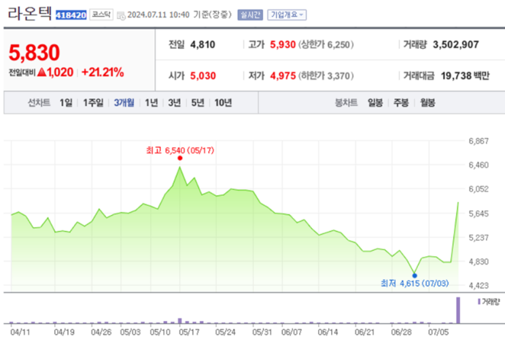Click the current price 5,830
The image size is (505, 340).
click(x=34, y=52)
